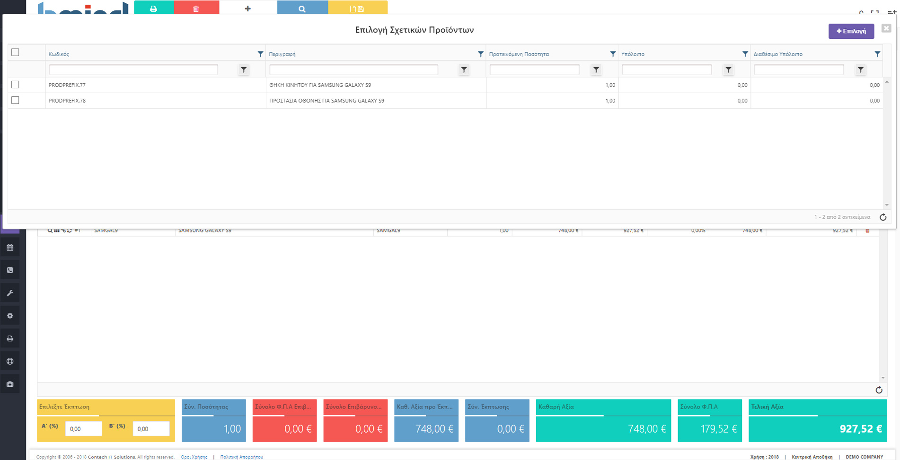Click the Επιλογή purple button
The image size is (900, 460).
click(x=851, y=31)
